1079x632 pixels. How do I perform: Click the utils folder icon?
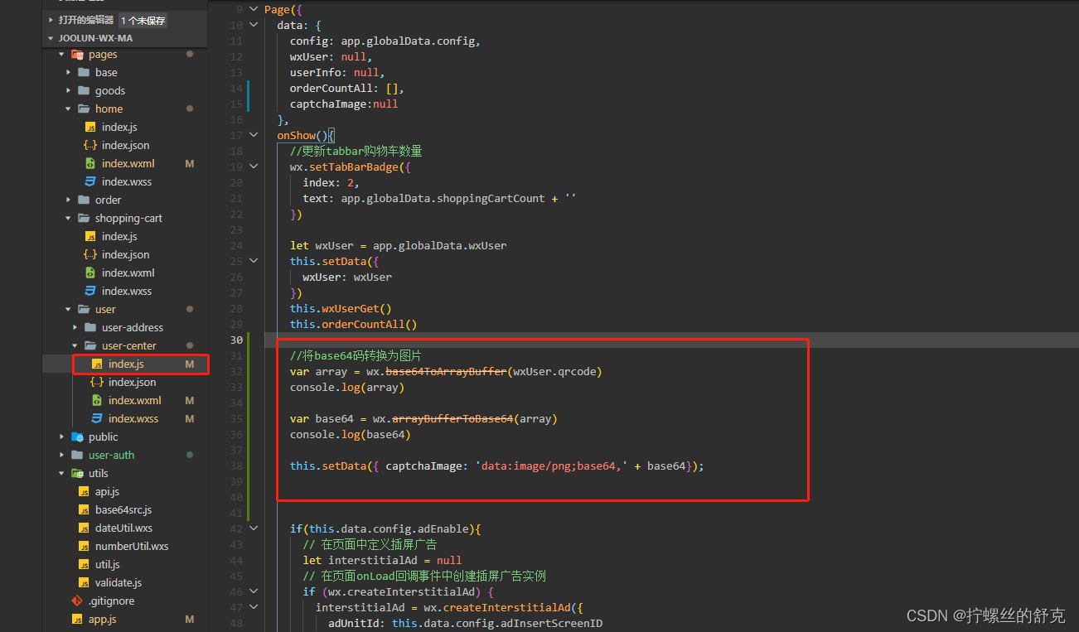78,474
